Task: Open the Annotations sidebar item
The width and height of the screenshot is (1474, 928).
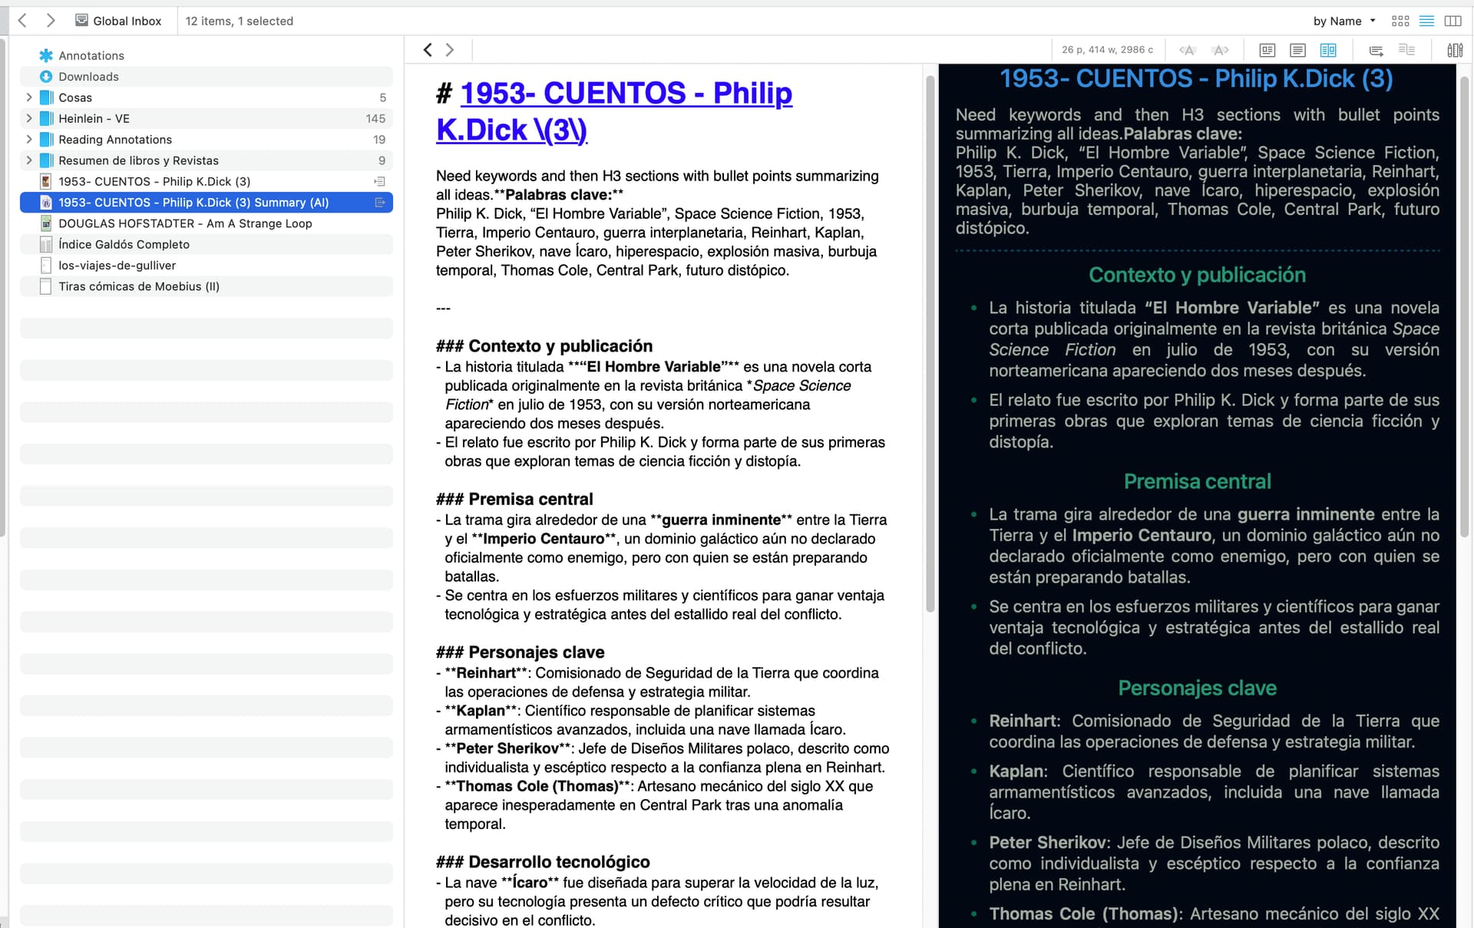Action: [91, 55]
